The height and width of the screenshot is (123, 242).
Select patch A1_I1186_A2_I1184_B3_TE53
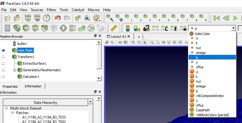44,117
